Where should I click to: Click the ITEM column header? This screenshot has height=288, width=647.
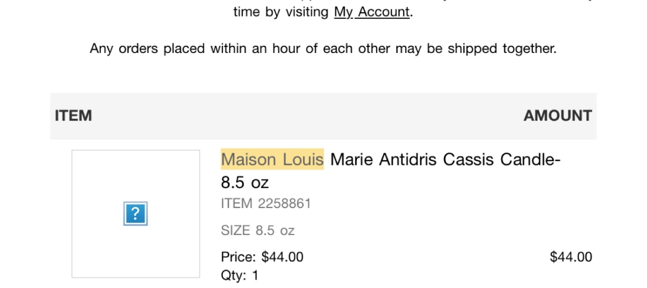[x=73, y=116]
